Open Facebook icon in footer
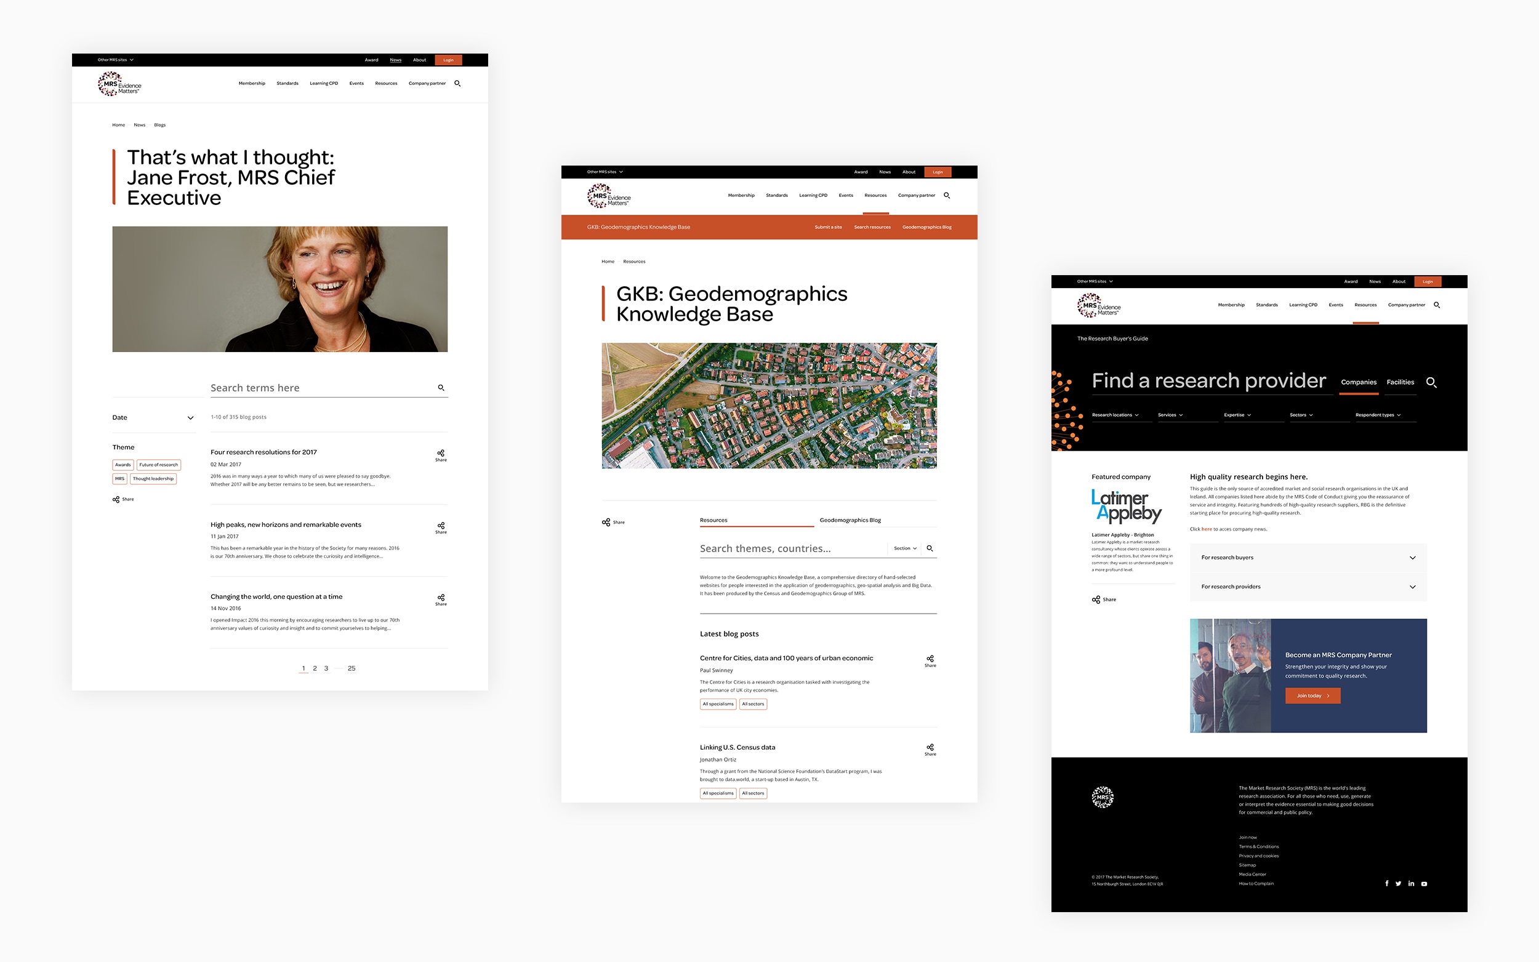Image resolution: width=1539 pixels, height=962 pixels. coord(1386,883)
